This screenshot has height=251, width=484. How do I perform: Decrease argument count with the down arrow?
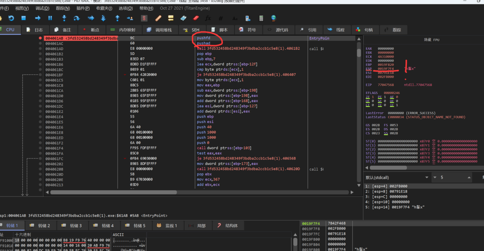(435, 177)
